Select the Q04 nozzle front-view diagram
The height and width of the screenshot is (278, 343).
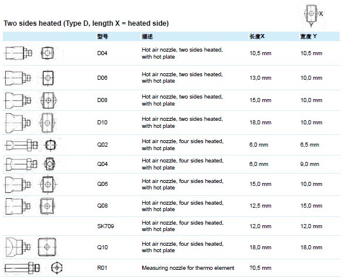pos(49,164)
